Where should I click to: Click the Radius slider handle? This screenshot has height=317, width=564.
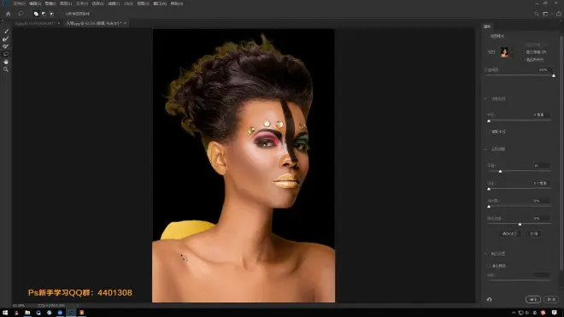point(489,120)
